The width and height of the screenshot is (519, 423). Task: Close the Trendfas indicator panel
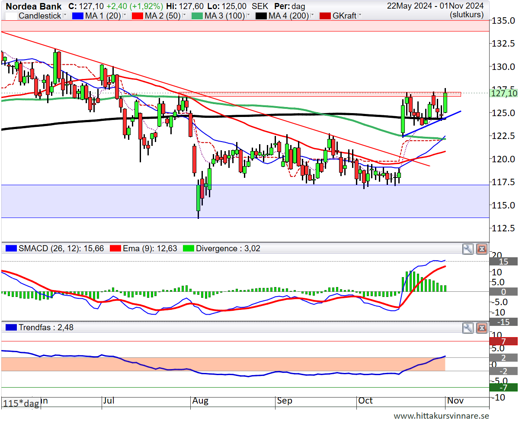482,328
